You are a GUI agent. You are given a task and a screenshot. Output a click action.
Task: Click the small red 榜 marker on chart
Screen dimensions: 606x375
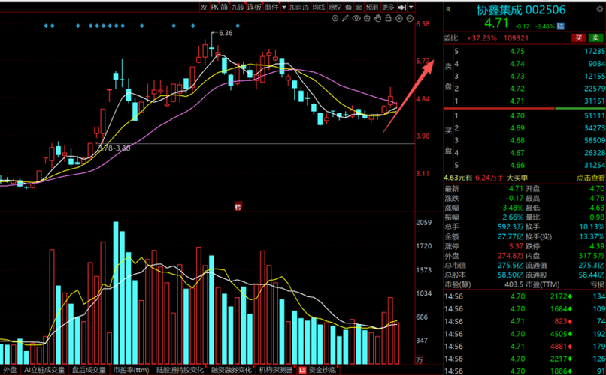coord(238,206)
